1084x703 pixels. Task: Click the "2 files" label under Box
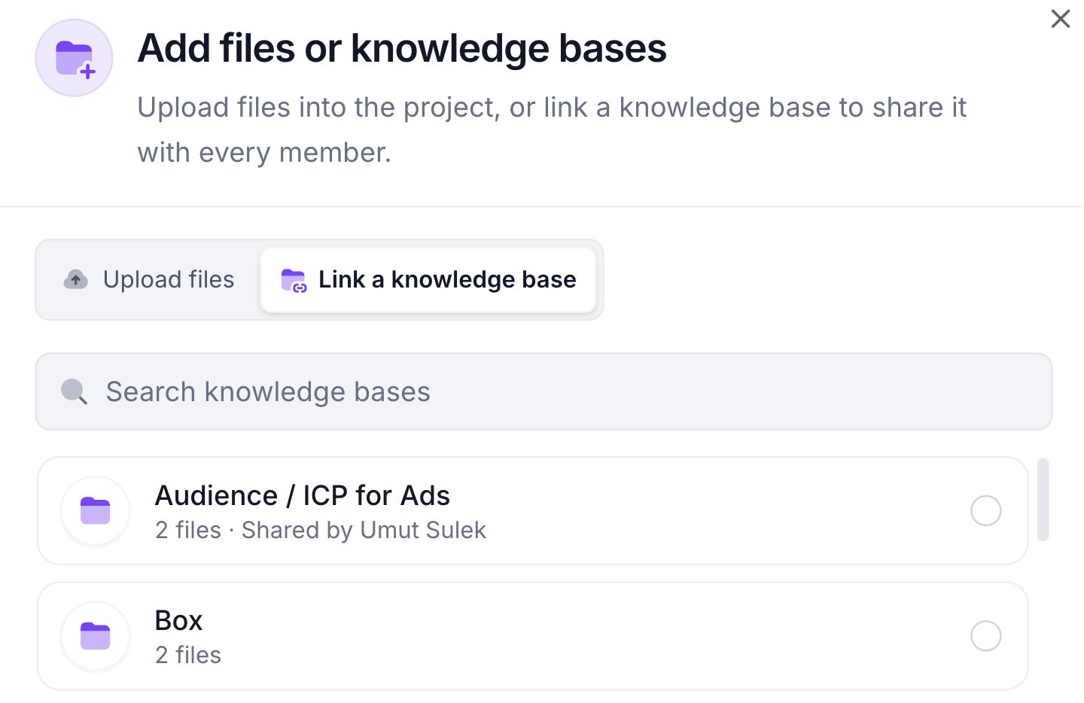click(188, 655)
